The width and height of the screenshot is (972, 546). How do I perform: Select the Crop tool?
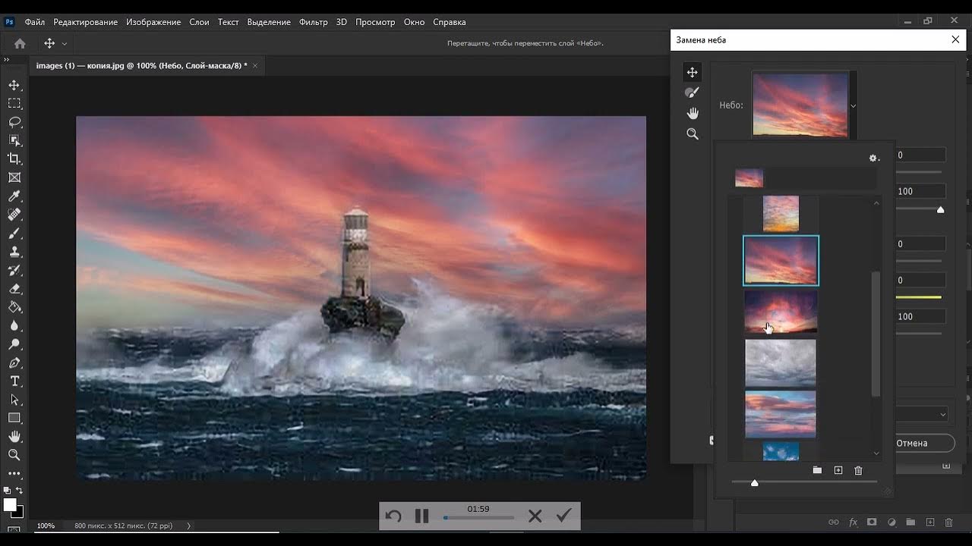[x=14, y=158]
